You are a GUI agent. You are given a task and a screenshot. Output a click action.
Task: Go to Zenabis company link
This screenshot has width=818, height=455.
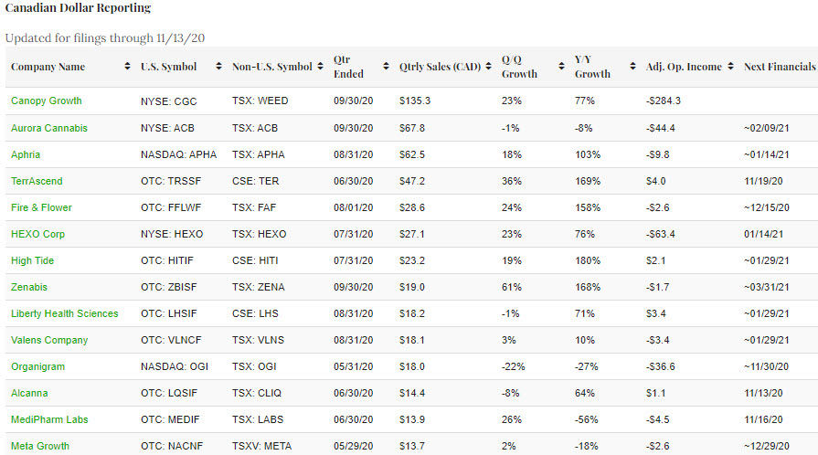pos(29,287)
